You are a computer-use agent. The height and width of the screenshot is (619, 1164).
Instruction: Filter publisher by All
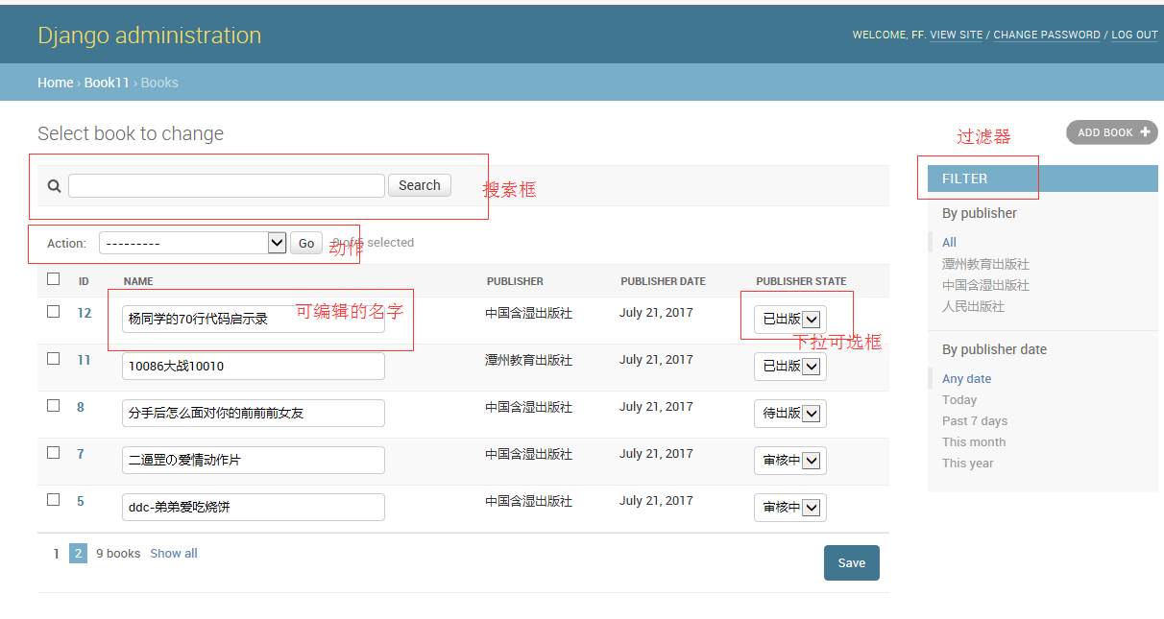949,243
